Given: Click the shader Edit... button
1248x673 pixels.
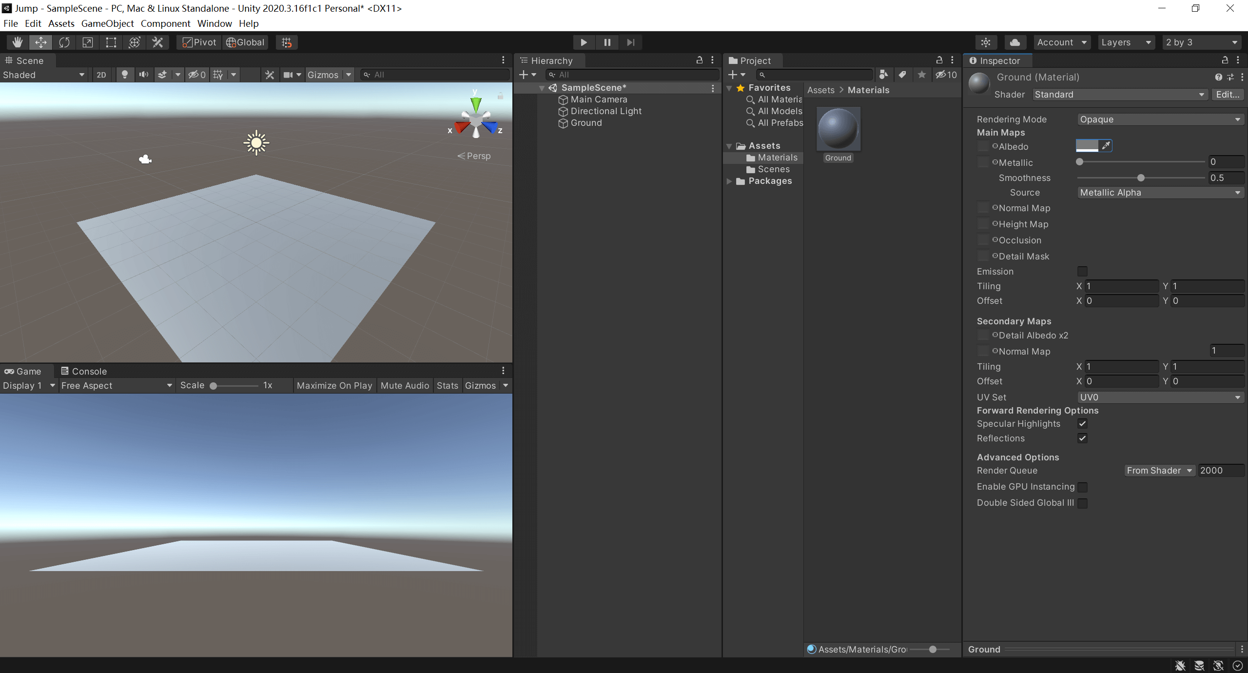Looking at the screenshot, I should 1227,95.
